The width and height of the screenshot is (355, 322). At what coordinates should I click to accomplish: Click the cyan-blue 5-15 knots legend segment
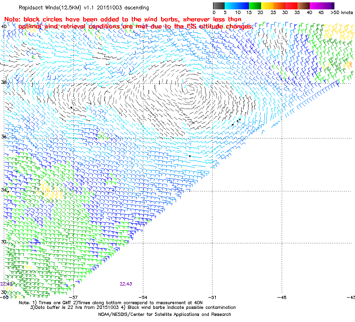237,6
